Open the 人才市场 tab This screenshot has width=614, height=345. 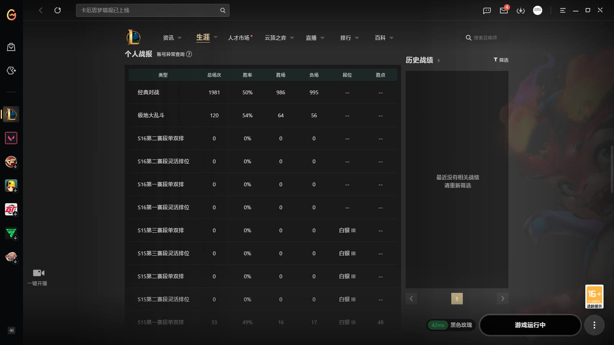(x=239, y=38)
